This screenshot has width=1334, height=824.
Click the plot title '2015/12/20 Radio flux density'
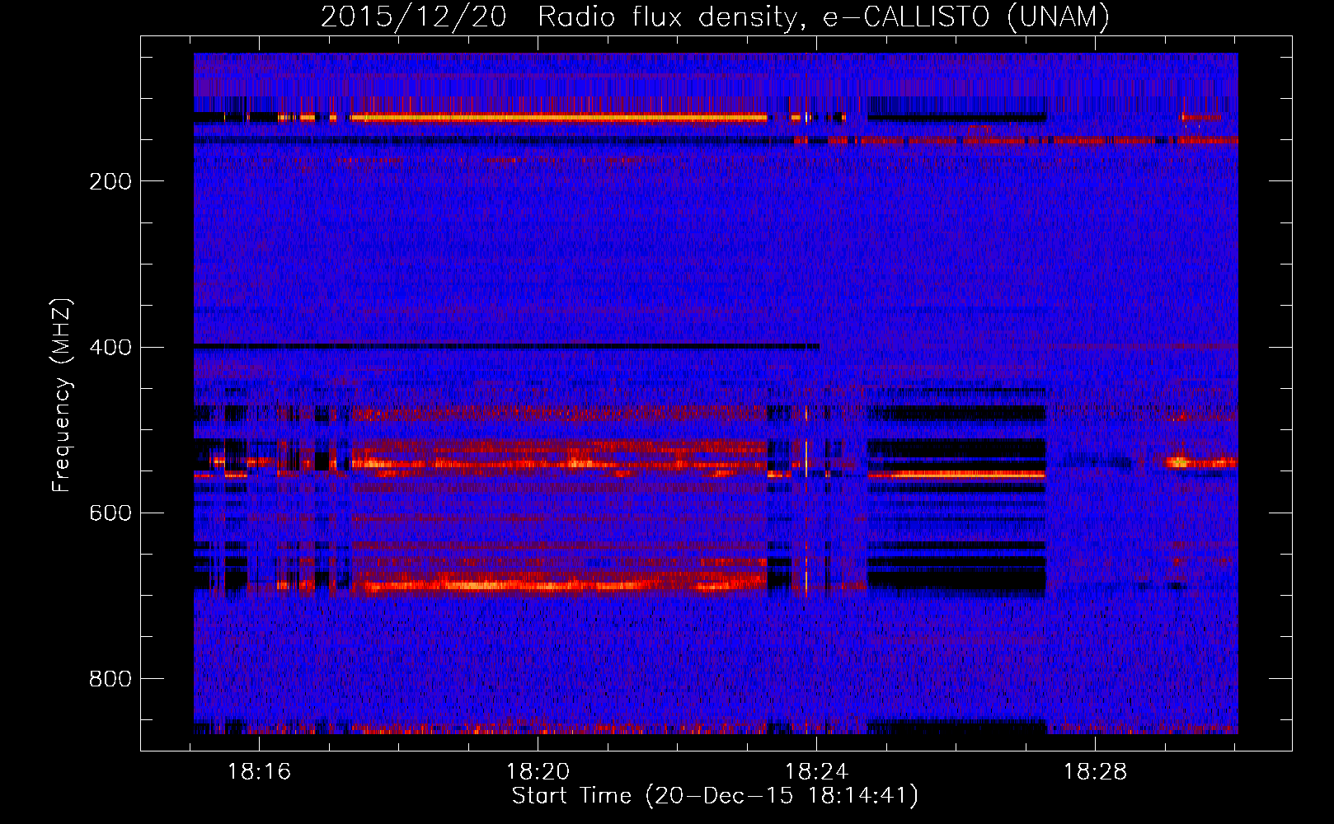click(x=715, y=17)
